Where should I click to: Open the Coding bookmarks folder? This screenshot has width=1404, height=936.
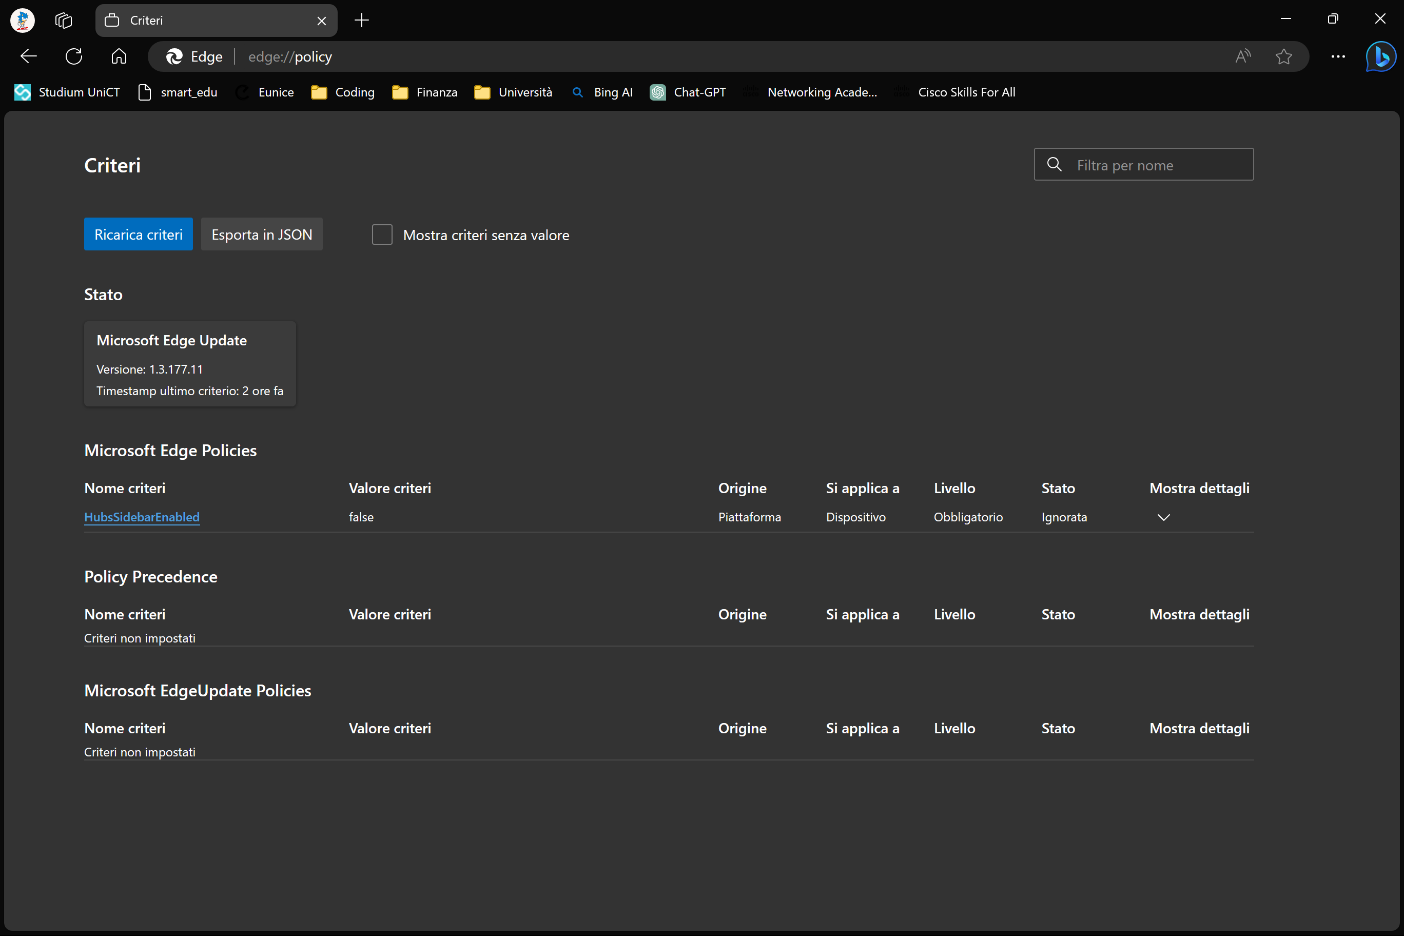click(x=342, y=92)
